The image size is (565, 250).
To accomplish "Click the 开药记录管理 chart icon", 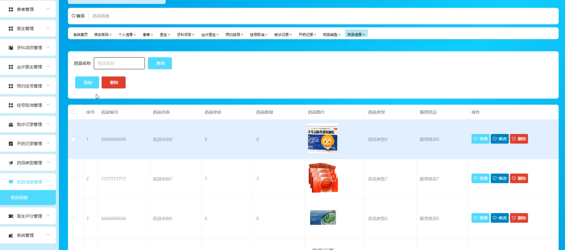I will (x=11, y=144).
